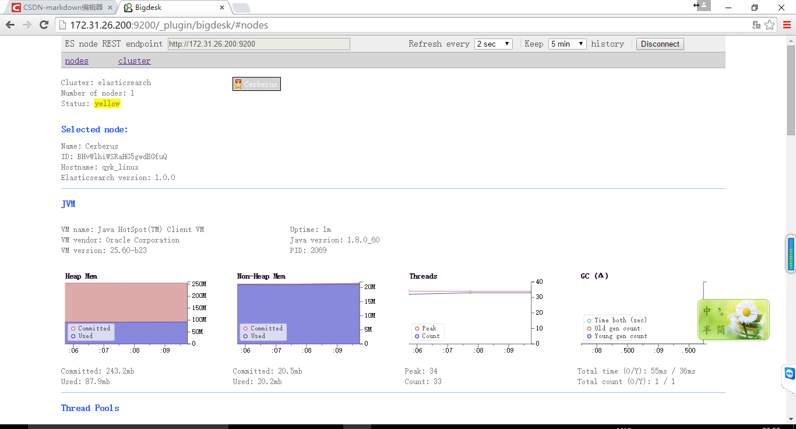Click the Chinese input method daisy widget

tap(734, 319)
